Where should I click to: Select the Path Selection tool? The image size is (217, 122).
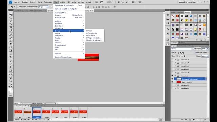pos(11,67)
